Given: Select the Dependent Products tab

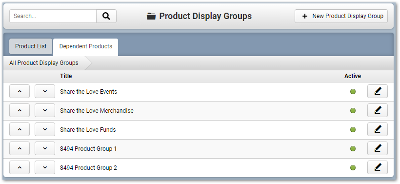Looking at the screenshot, I should pos(86,47).
